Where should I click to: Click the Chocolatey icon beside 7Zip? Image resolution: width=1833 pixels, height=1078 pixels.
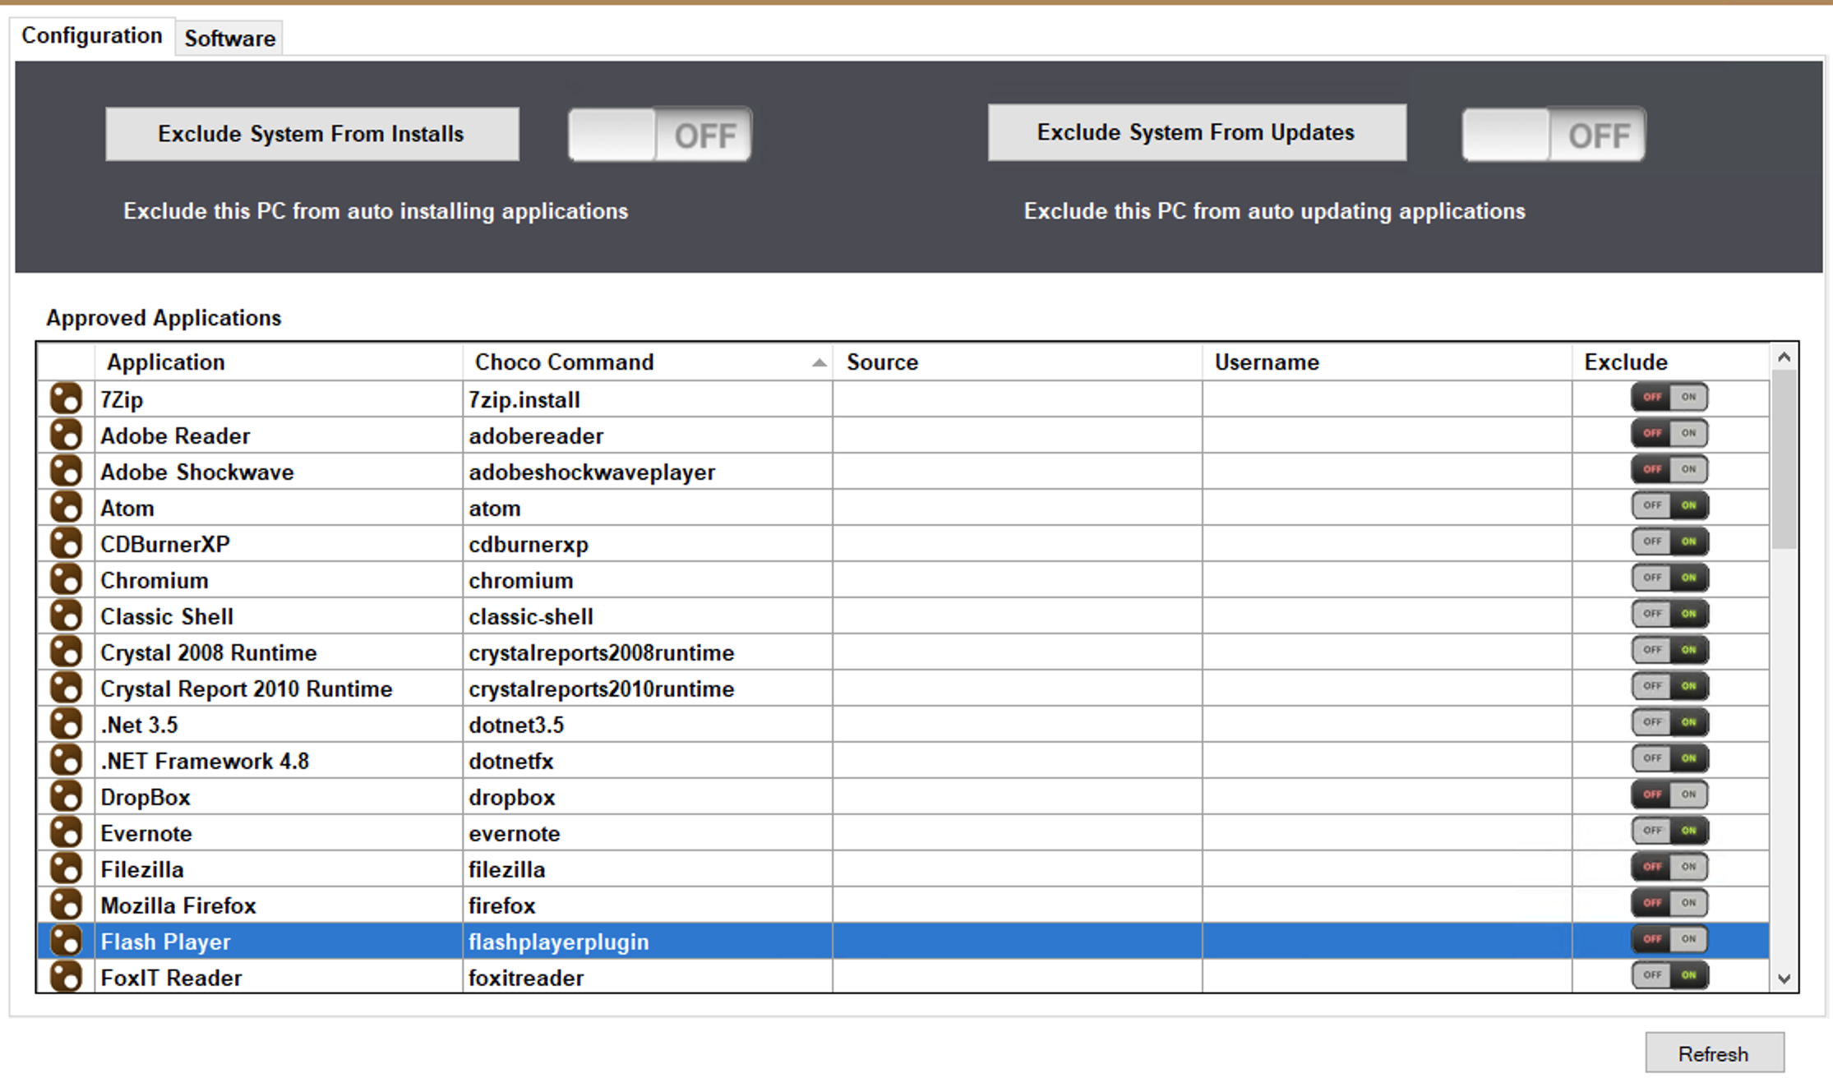66,398
